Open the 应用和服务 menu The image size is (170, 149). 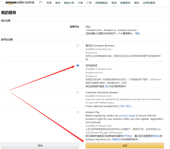pos(149,3)
